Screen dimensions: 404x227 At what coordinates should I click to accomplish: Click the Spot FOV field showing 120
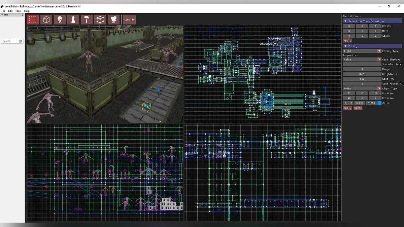pos(362,79)
